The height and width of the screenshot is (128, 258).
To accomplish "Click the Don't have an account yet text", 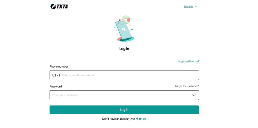I will pos(119,119).
